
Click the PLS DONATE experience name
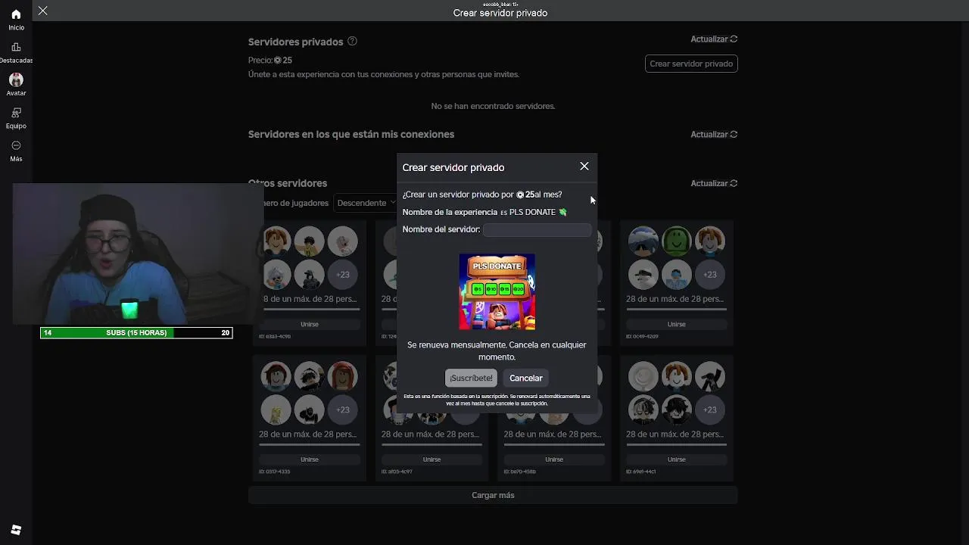[x=537, y=212]
